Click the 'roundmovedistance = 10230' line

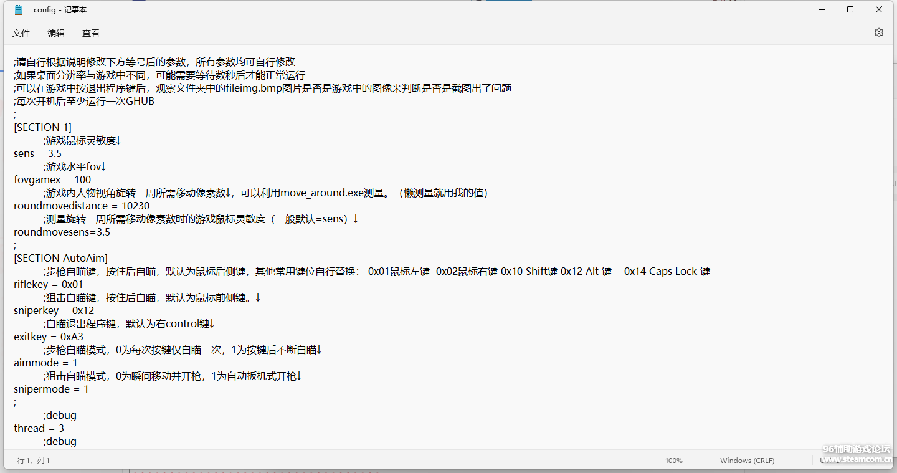[81, 206]
